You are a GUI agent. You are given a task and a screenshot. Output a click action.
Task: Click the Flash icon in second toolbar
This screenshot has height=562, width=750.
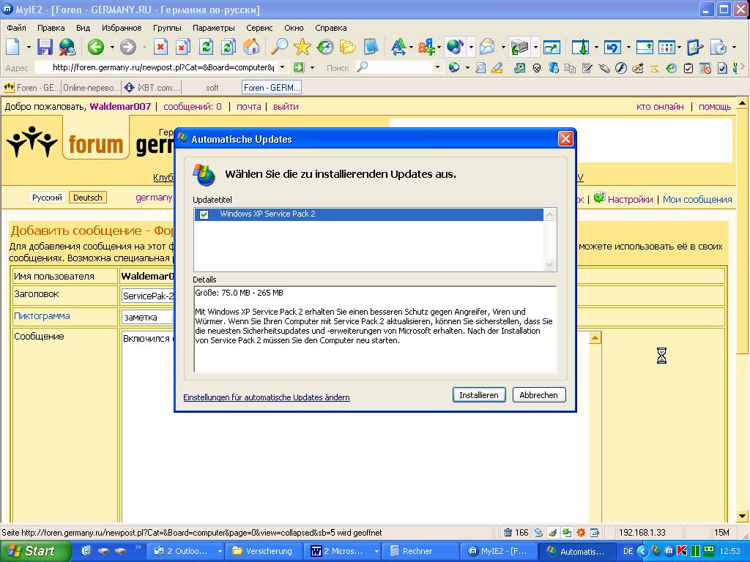point(621,68)
